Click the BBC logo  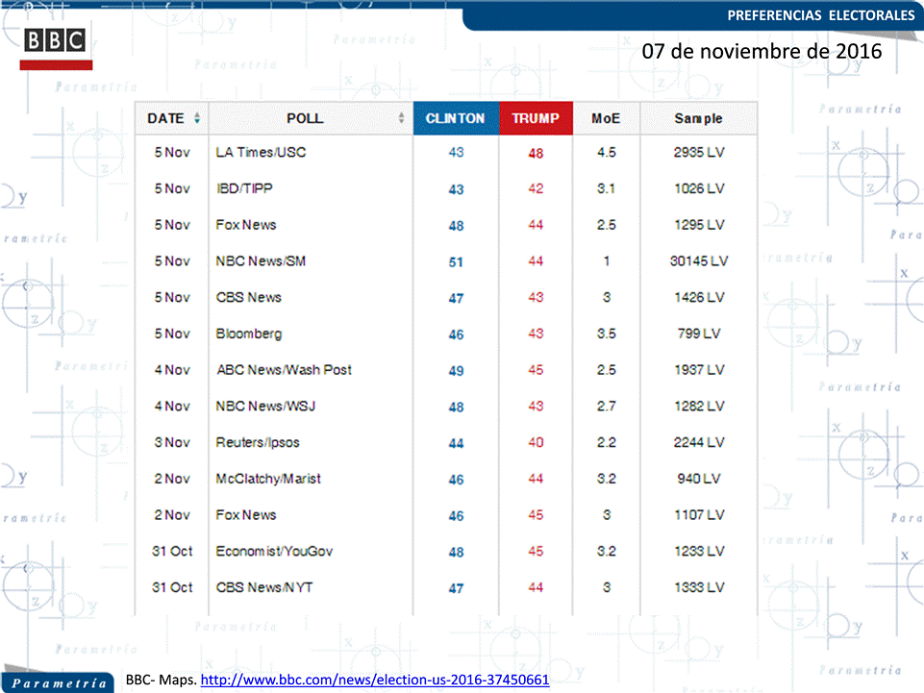[x=56, y=48]
